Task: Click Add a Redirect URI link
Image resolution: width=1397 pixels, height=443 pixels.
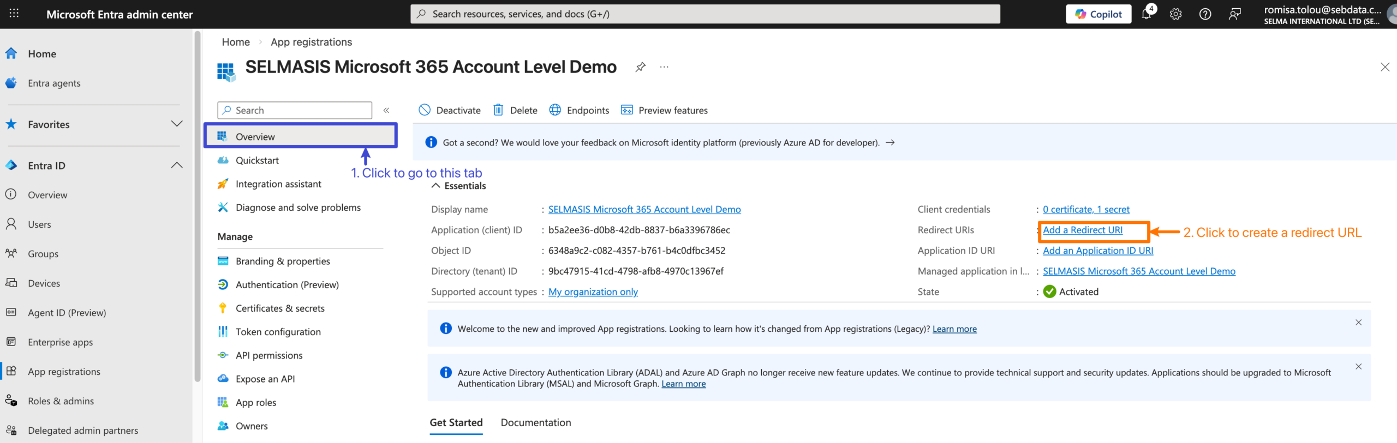Action: 1082,230
